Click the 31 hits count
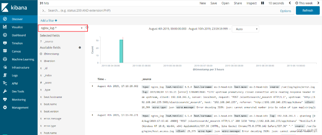The width and height of the screenshot is (322, 135). (x=44, y=3)
